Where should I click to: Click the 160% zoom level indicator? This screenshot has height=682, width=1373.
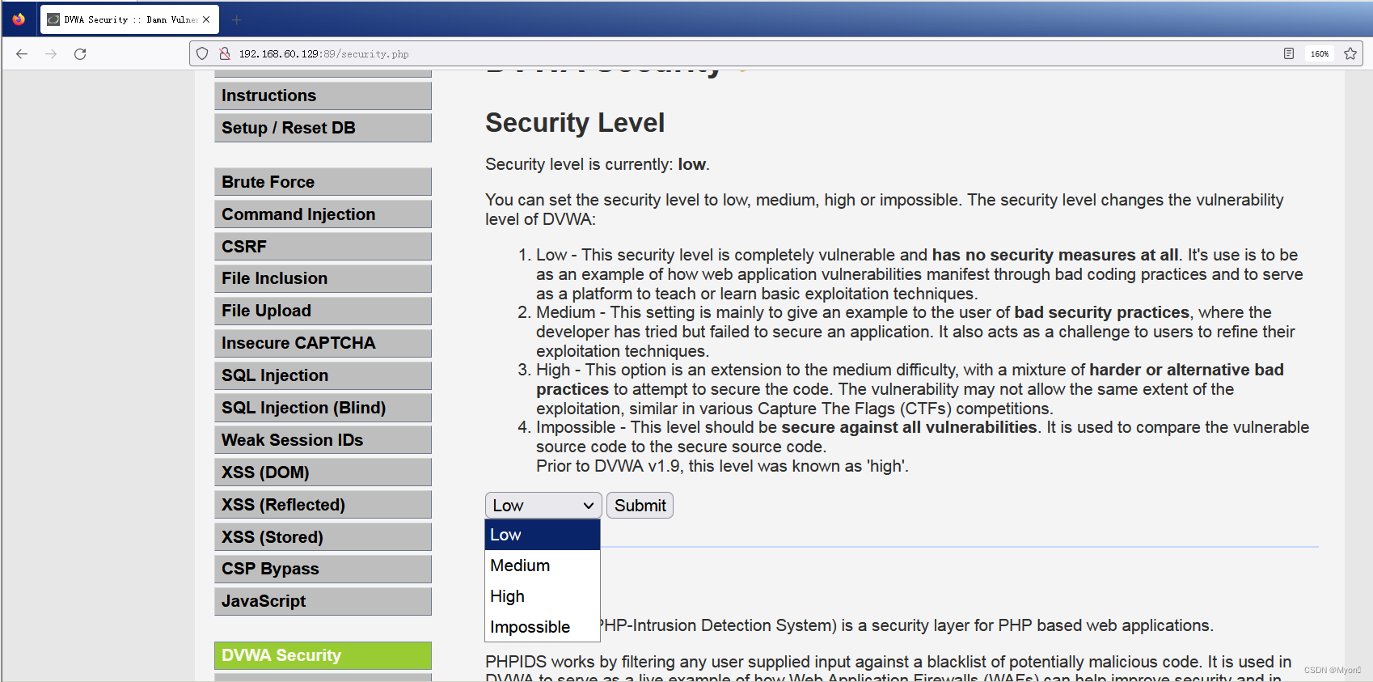click(x=1320, y=54)
